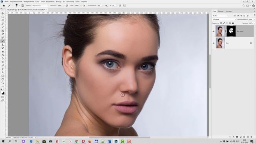Select the Фон layer thumbnail
The image size is (256, 144).
(220, 43)
